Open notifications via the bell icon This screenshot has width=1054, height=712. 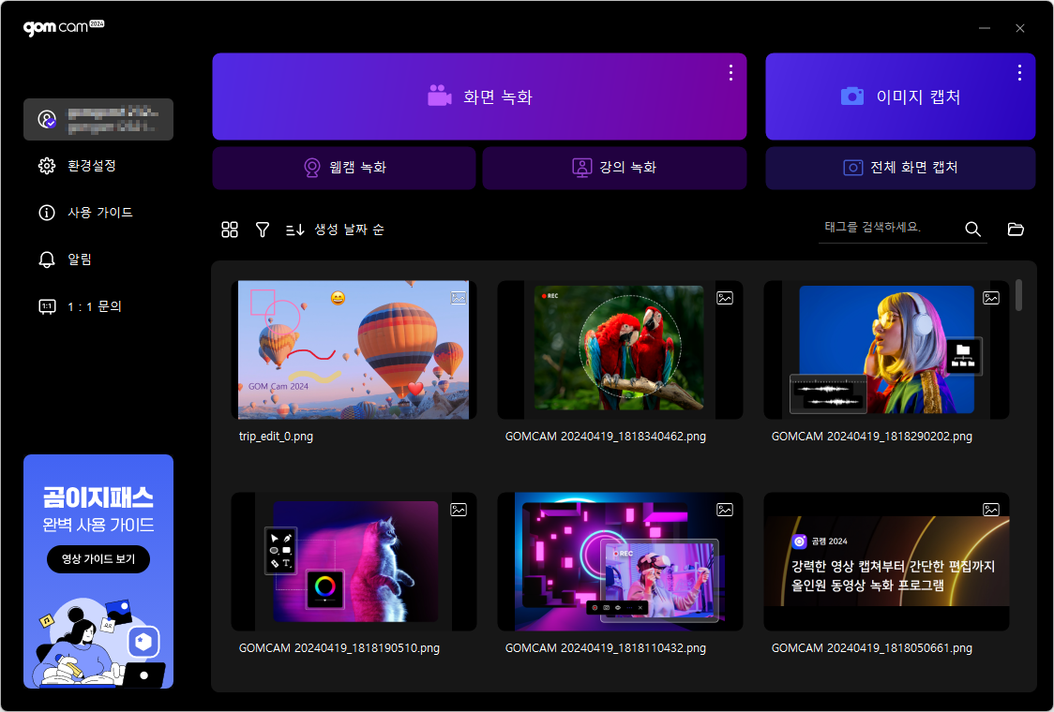tap(47, 260)
